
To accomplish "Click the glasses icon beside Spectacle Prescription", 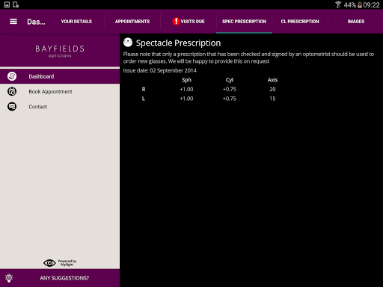I will point(128,43).
